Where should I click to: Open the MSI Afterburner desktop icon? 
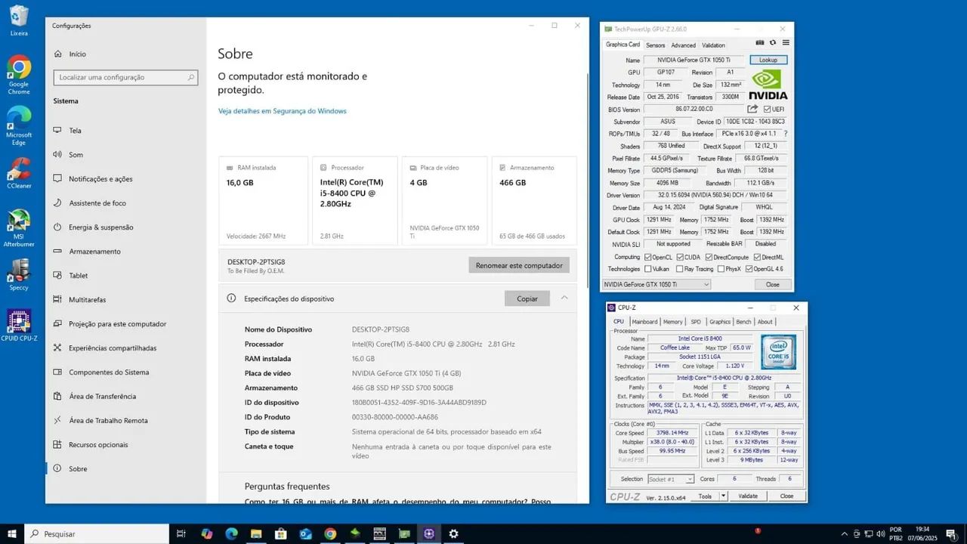(19, 227)
